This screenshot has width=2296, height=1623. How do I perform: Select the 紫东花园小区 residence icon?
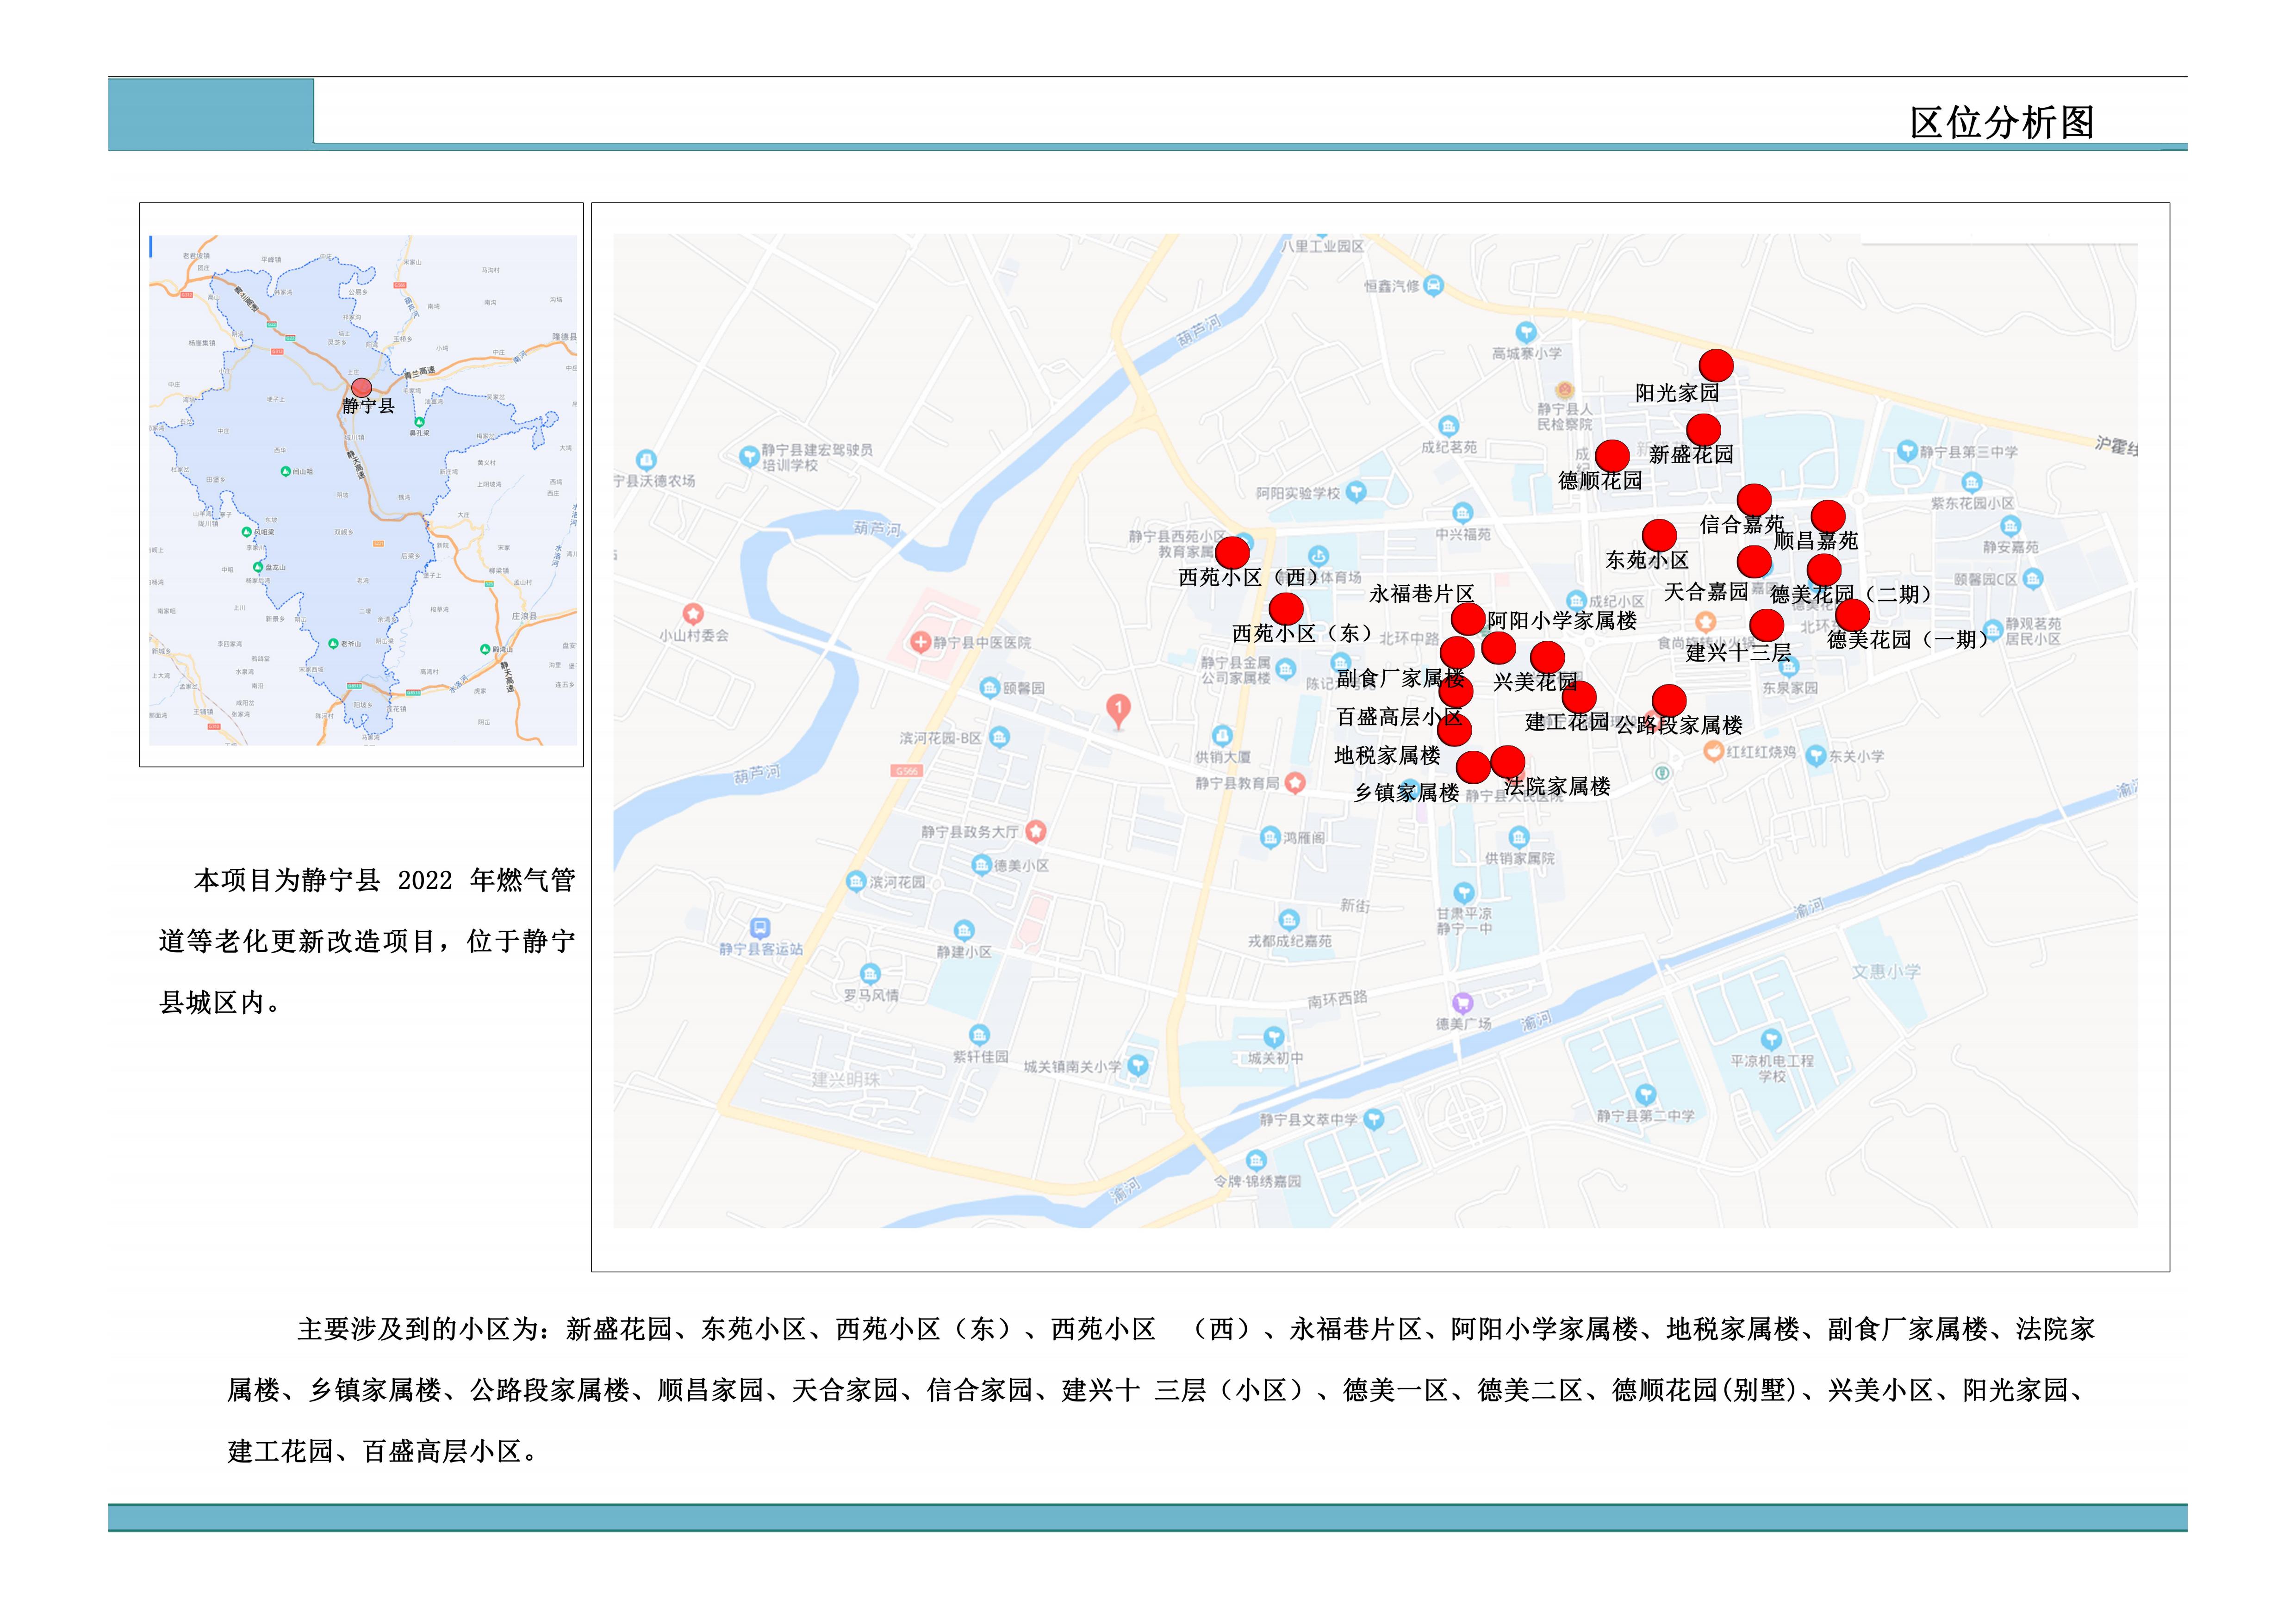[1971, 483]
